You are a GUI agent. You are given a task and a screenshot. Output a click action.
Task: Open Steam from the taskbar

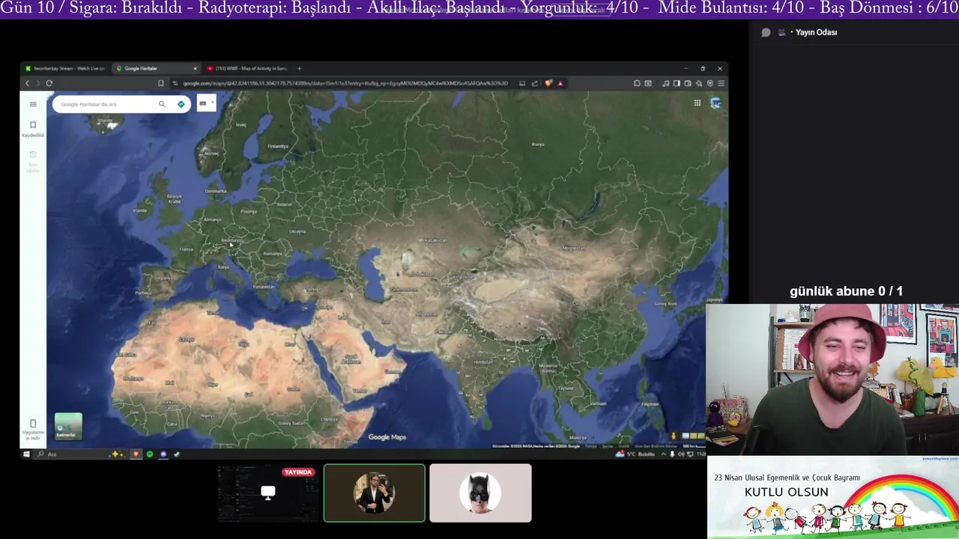(177, 454)
